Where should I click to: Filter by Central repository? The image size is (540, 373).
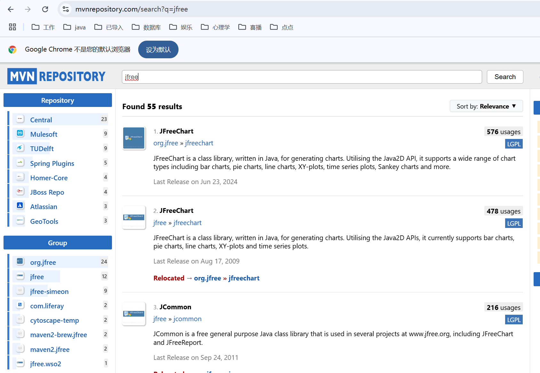point(41,120)
